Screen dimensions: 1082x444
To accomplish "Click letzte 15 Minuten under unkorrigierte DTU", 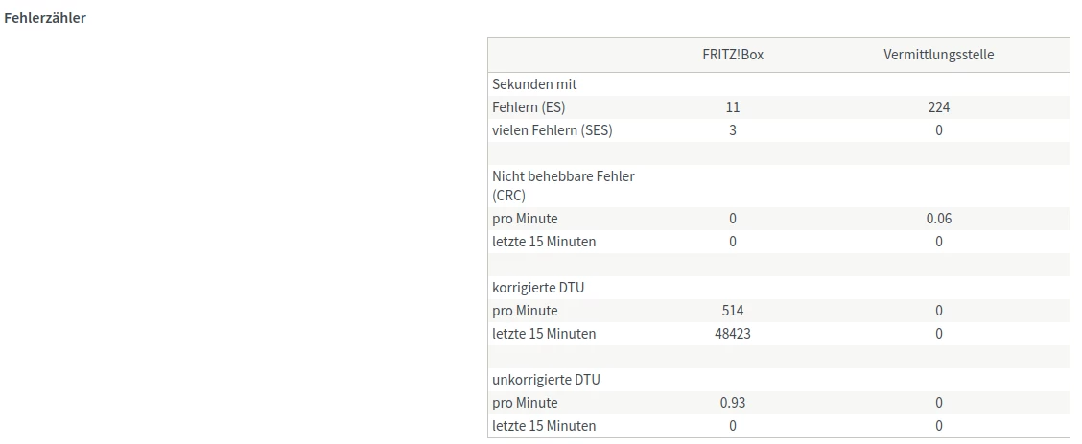I will pos(544,426).
